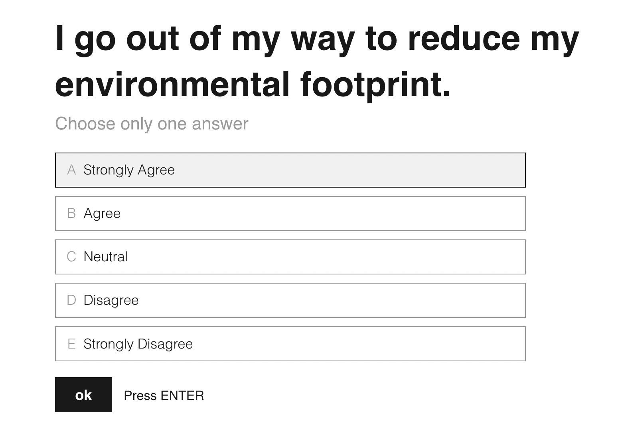Click the C key hint letter
The height and width of the screenshot is (431, 620).
(71, 257)
